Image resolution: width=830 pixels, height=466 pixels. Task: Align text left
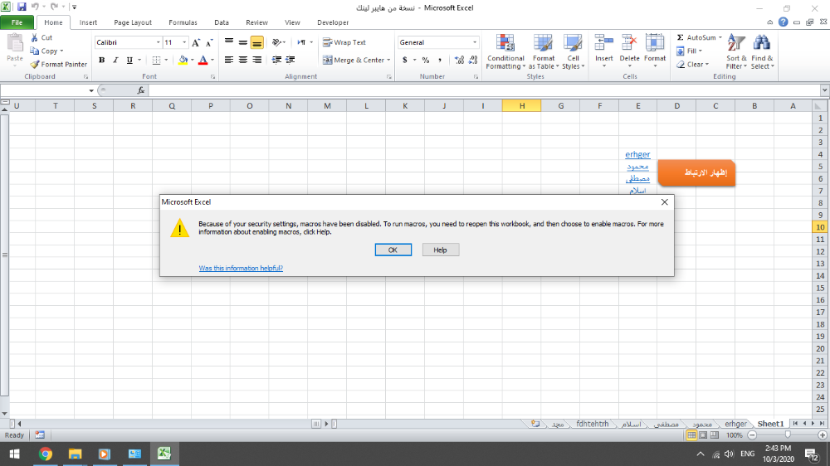coord(229,60)
